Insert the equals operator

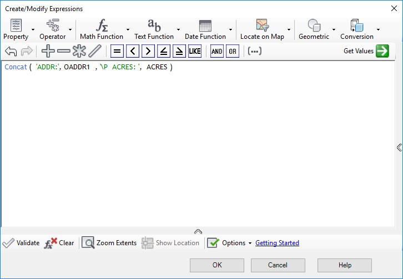(x=117, y=51)
